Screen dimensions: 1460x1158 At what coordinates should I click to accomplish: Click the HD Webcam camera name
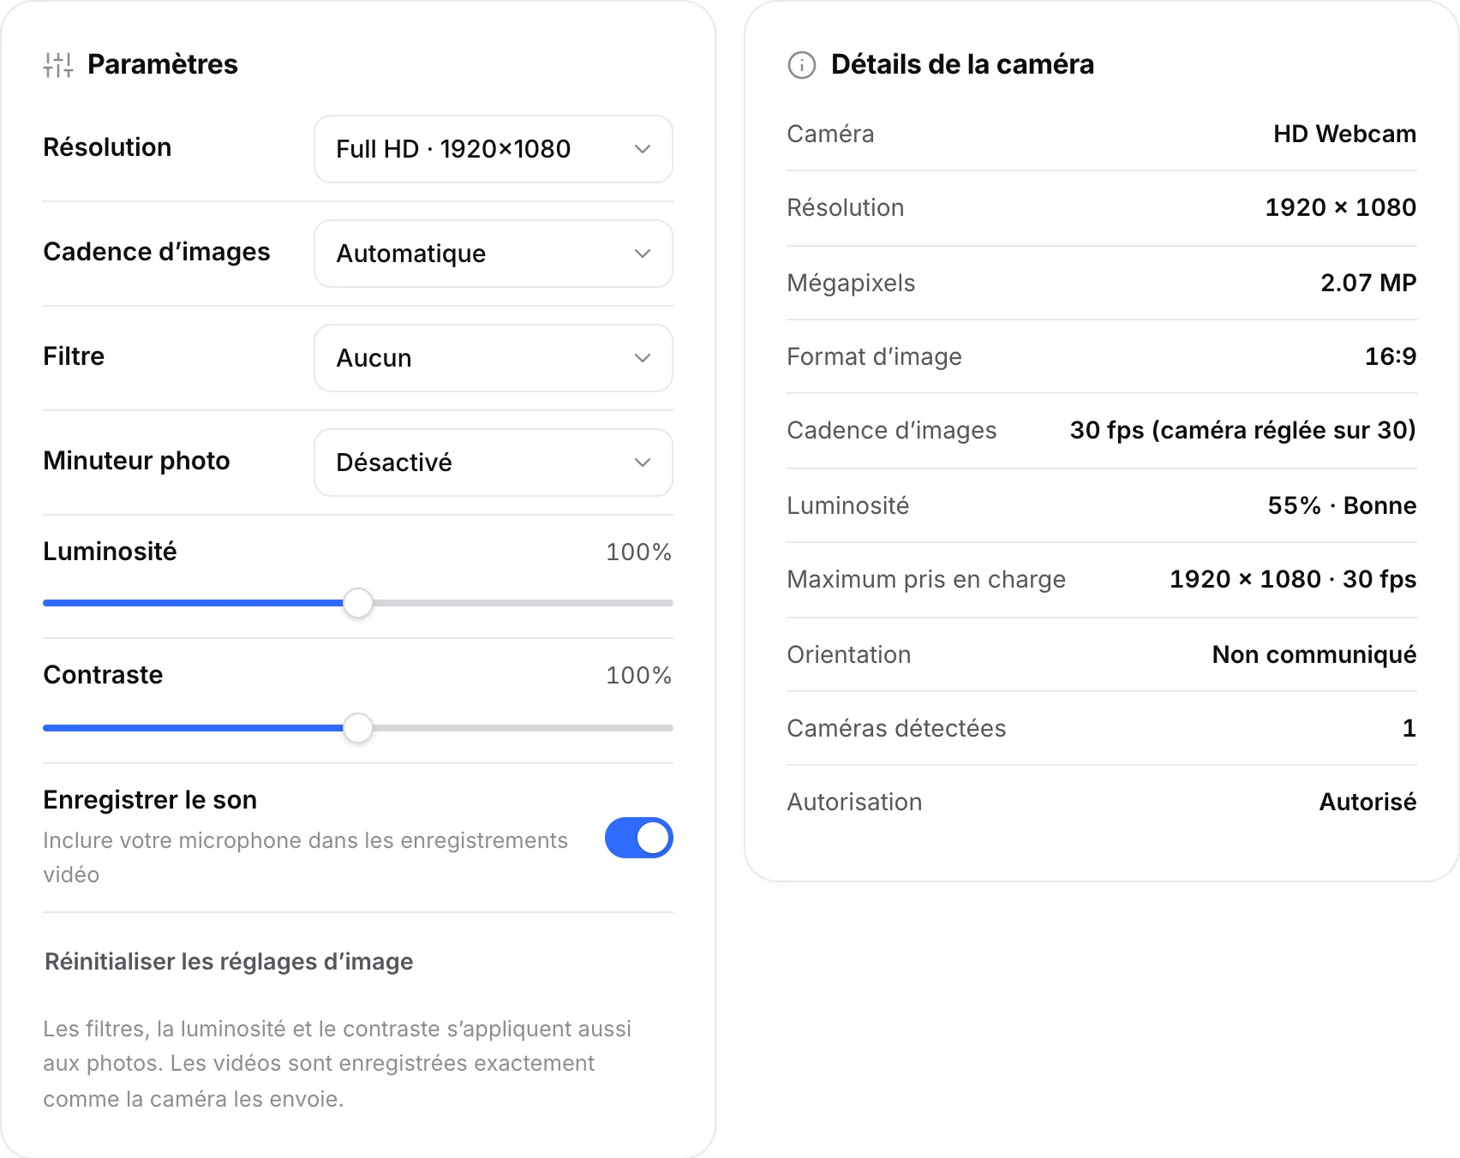pos(1344,134)
